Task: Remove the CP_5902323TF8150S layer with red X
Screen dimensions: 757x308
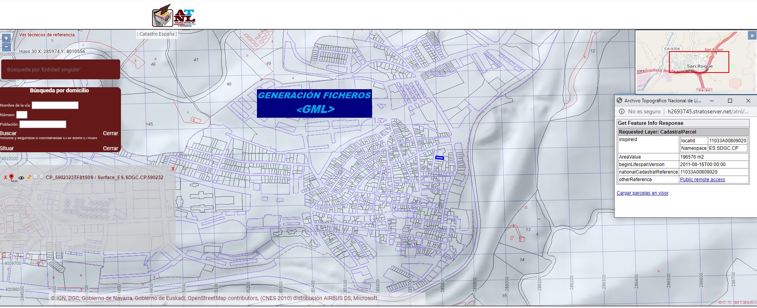Action: coord(6,178)
